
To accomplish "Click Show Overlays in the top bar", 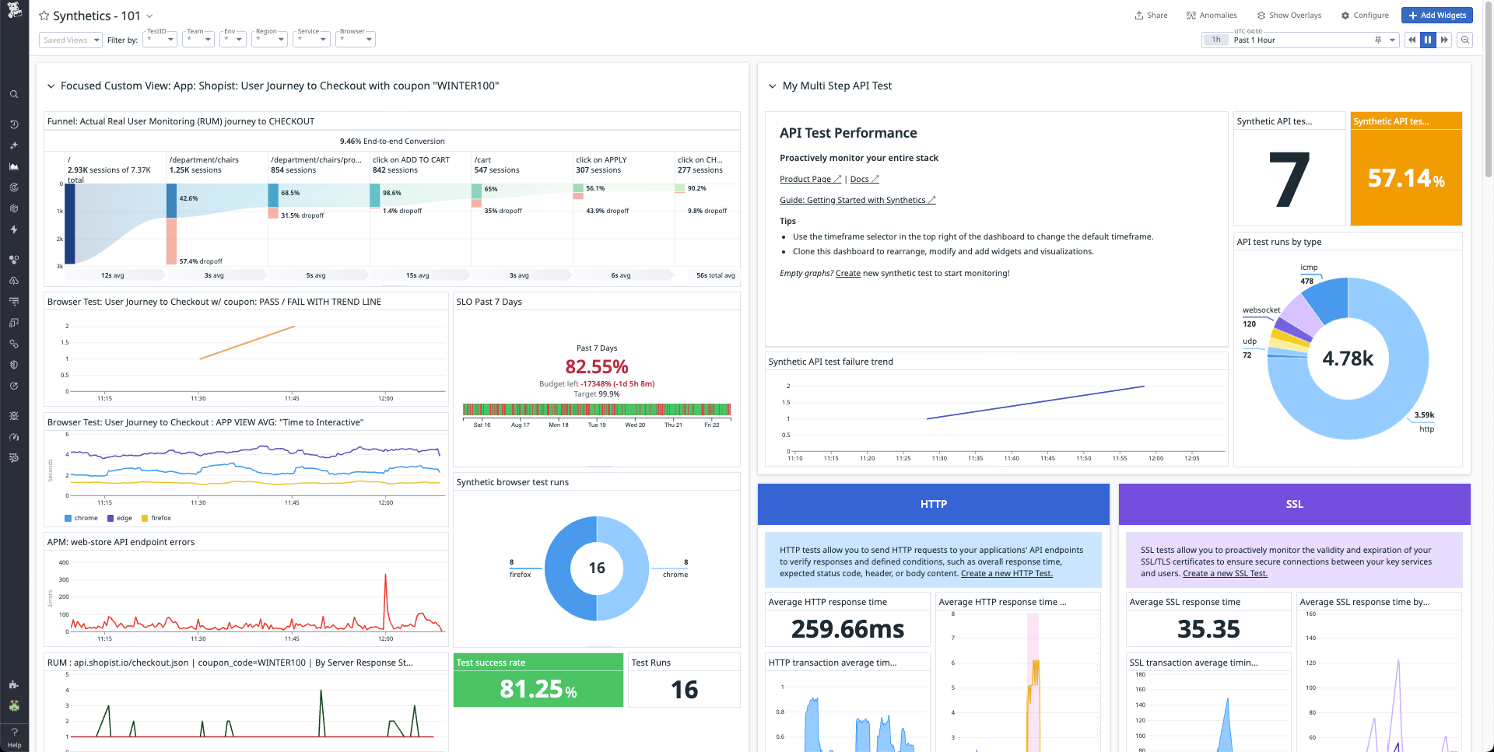I will pyautogui.click(x=1289, y=15).
